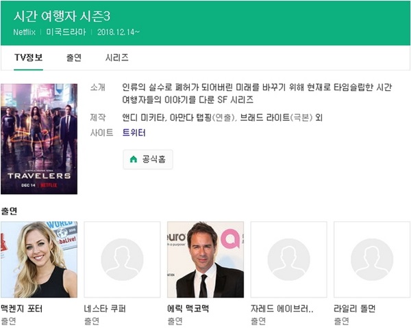Viewport: 411px width, 332px height.
Task: Open 맥켄지 포터 name link
Action: tap(21, 309)
